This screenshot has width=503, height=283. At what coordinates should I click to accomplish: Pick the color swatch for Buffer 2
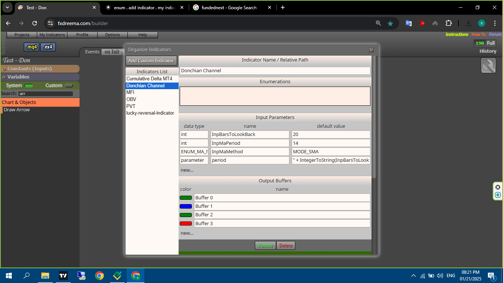186,215
